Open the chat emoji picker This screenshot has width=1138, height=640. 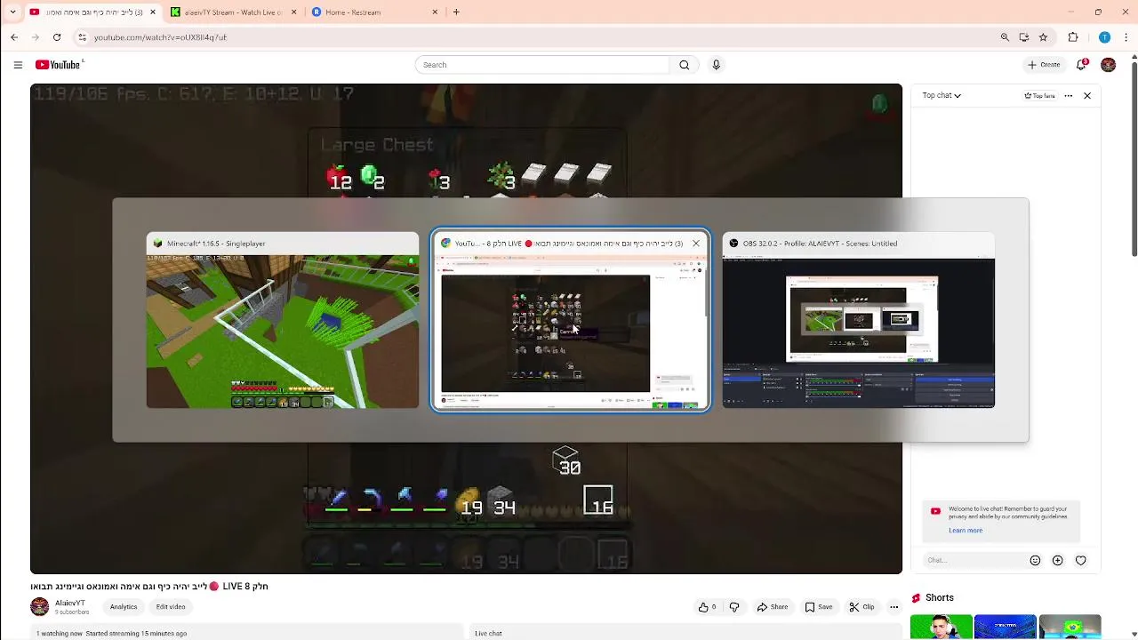(x=1035, y=560)
